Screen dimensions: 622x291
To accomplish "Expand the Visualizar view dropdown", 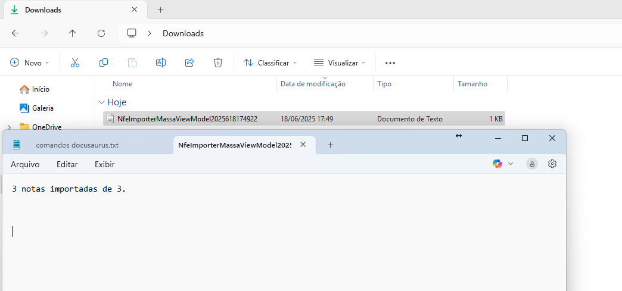I will (x=340, y=62).
